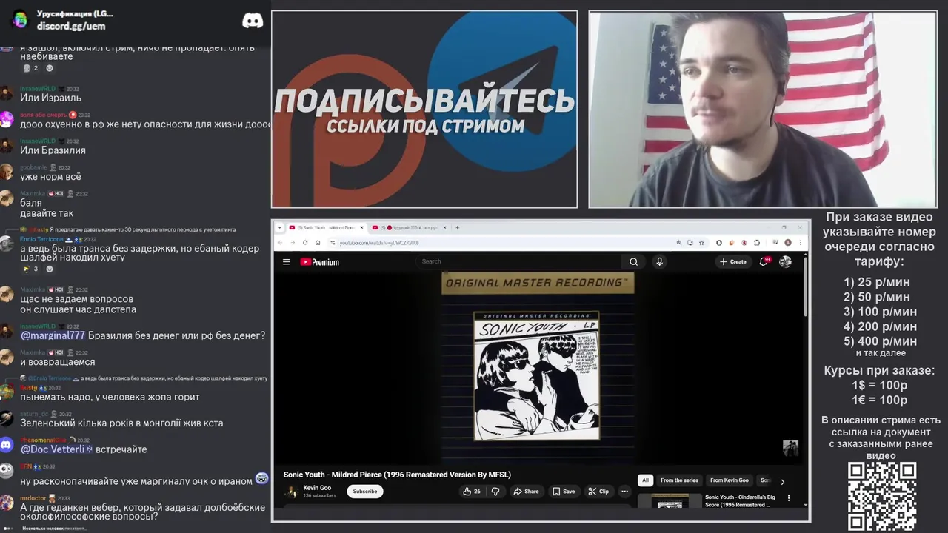Image resolution: width=948 pixels, height=533 pixels.
Task: Click the Kevin Goo channel avatar
Action: tap(292, 491)
